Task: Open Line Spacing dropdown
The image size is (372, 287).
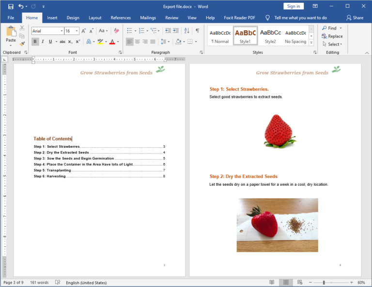Action: pyautogui.click(x=165, y=42)
